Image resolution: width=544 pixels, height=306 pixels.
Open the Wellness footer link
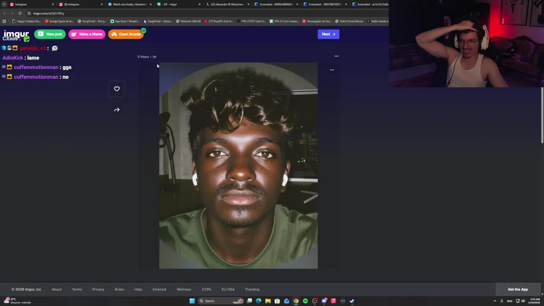pos(184,289)
